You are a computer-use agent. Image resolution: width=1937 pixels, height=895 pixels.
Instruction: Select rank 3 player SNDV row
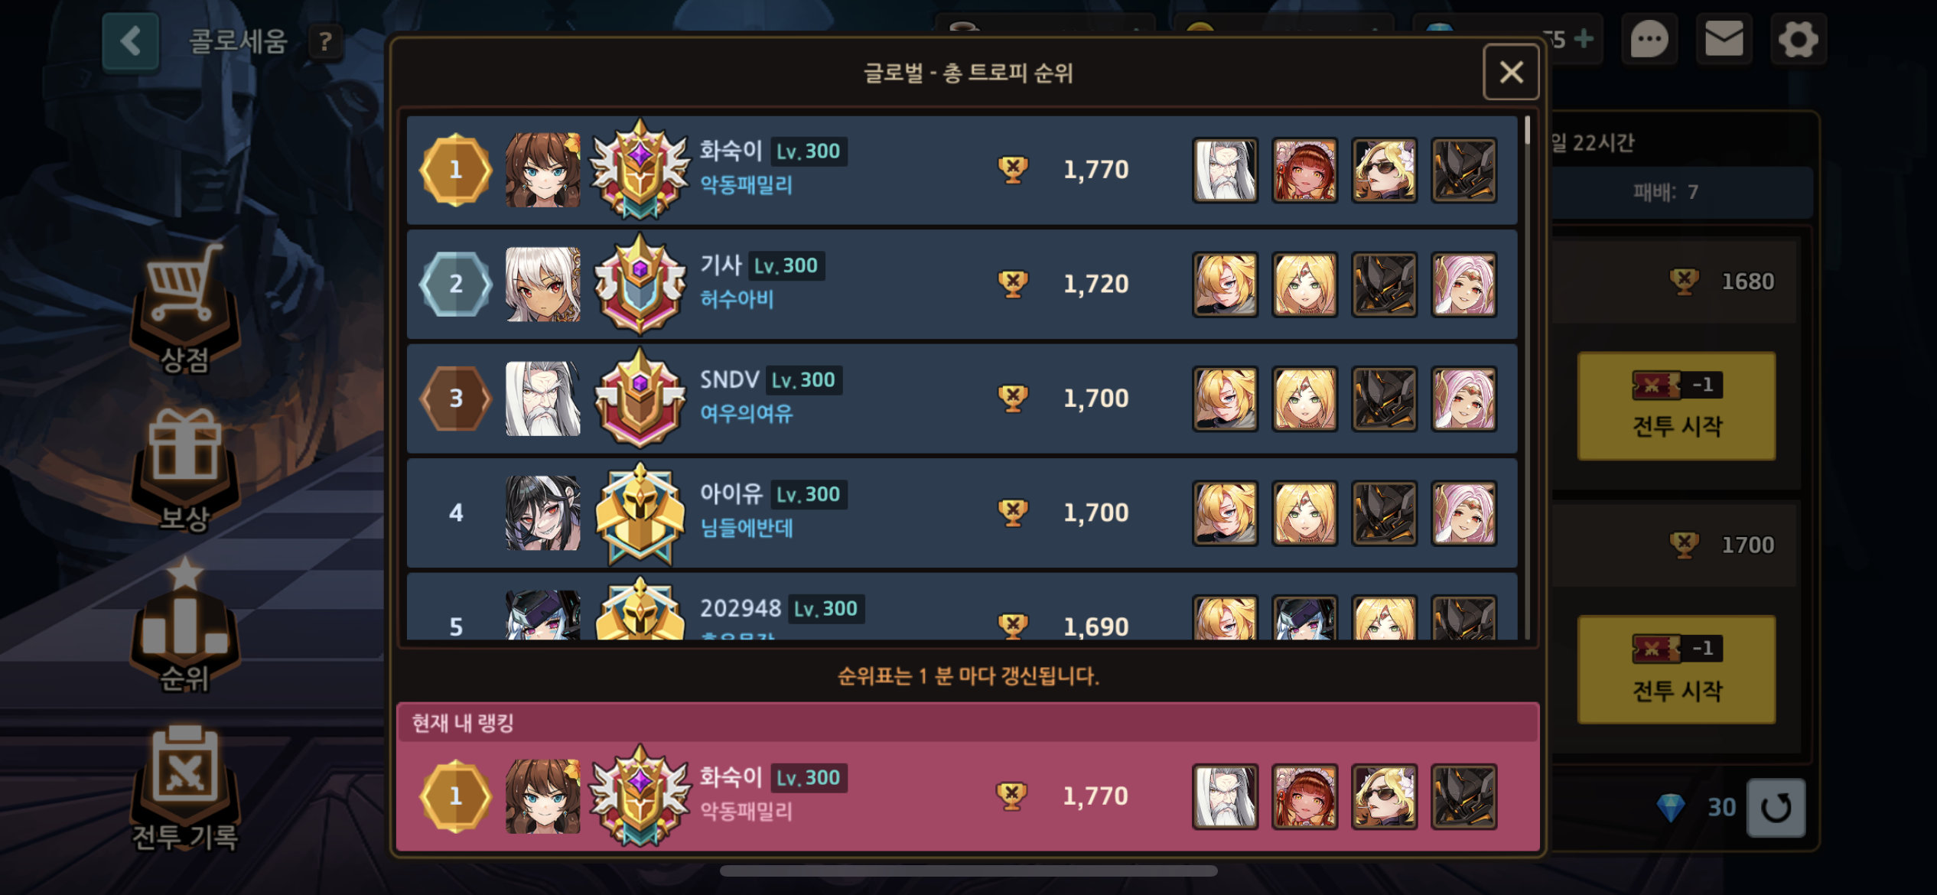tap(962, 399)
